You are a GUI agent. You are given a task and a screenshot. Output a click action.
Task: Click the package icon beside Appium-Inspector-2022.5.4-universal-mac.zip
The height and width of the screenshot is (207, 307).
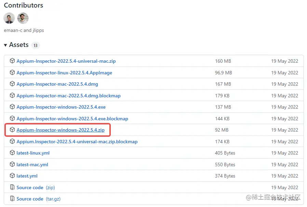point(12,61)
